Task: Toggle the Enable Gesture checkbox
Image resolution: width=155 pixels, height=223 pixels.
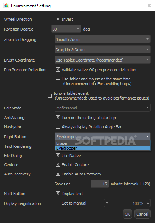Action: pyautogui.click(x=58, y=165)
